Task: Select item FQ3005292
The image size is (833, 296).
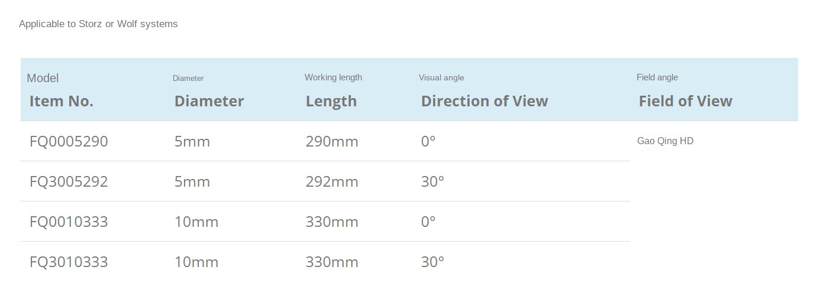Action: pyautogui.click(x=69, y=181)
